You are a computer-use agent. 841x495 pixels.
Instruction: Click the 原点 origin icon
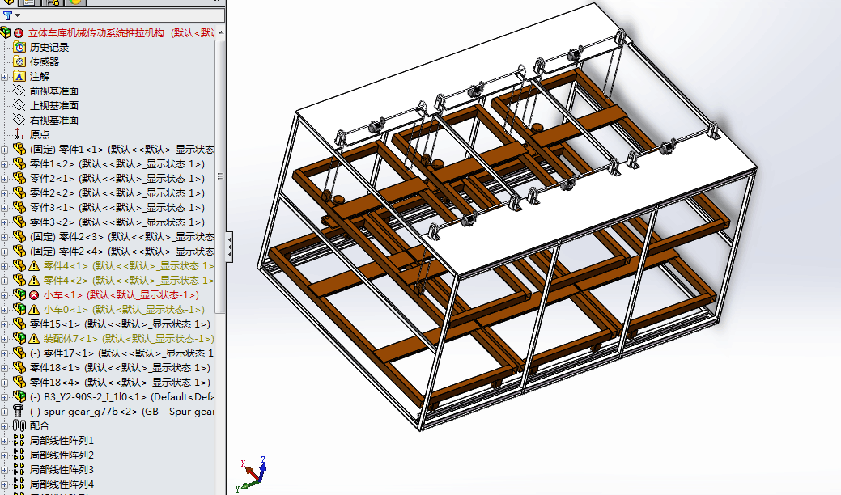[x=19, y=134]
